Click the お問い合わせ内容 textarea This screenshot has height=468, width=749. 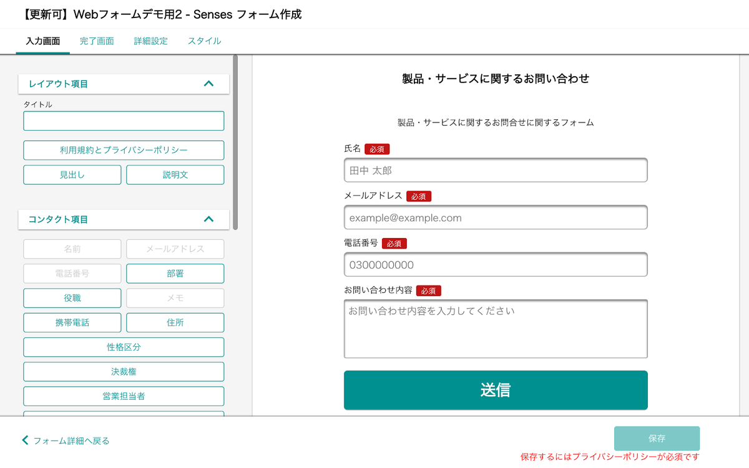pos(496,329)
